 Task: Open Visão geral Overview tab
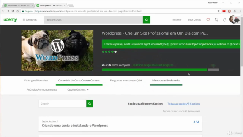click(x=36, y=80)
